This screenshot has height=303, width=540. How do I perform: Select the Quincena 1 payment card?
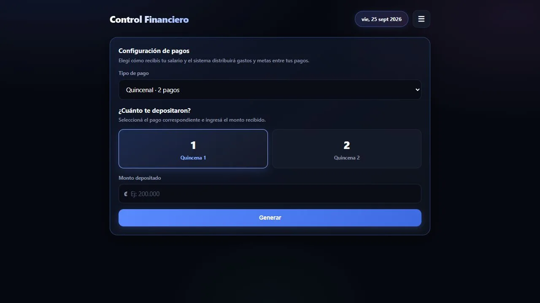click(193, 149)
